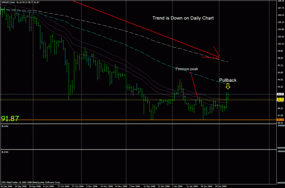This screenshot has width=285, height=188.
Task: Click the 14 Nov 2008 date label
Action: 107,186
